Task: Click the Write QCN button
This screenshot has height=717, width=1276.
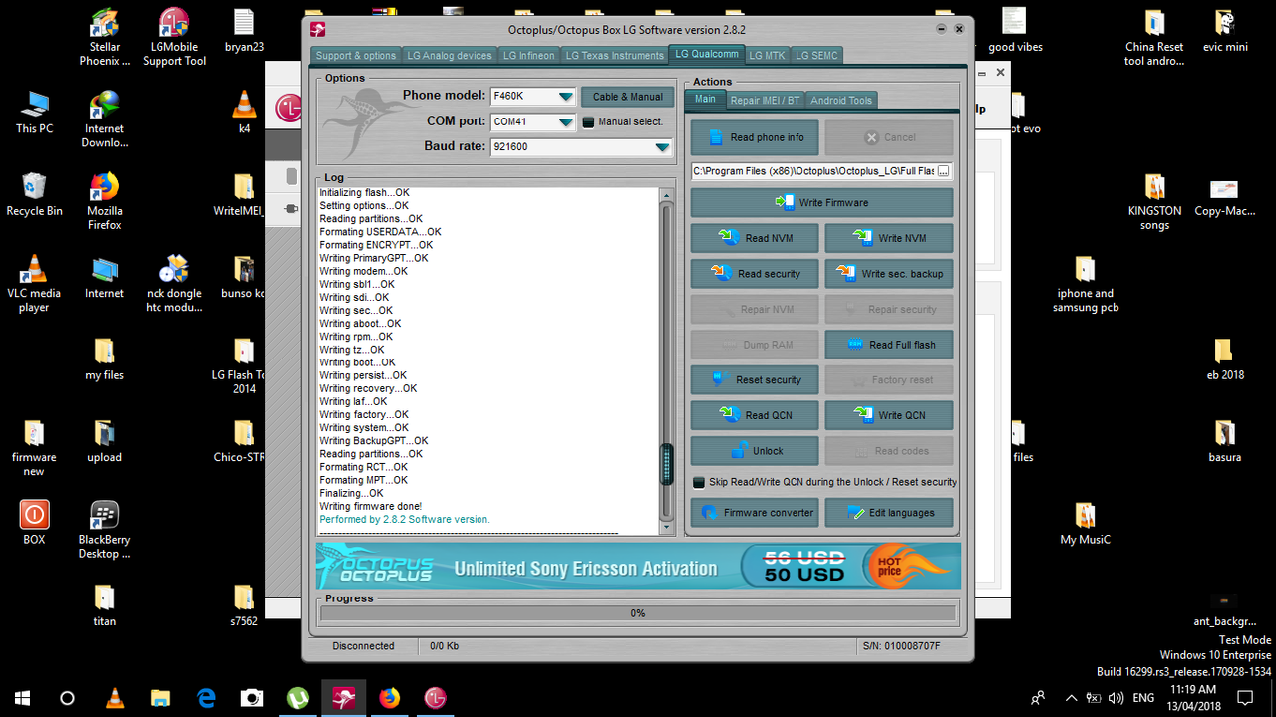Action: (889, 415)
